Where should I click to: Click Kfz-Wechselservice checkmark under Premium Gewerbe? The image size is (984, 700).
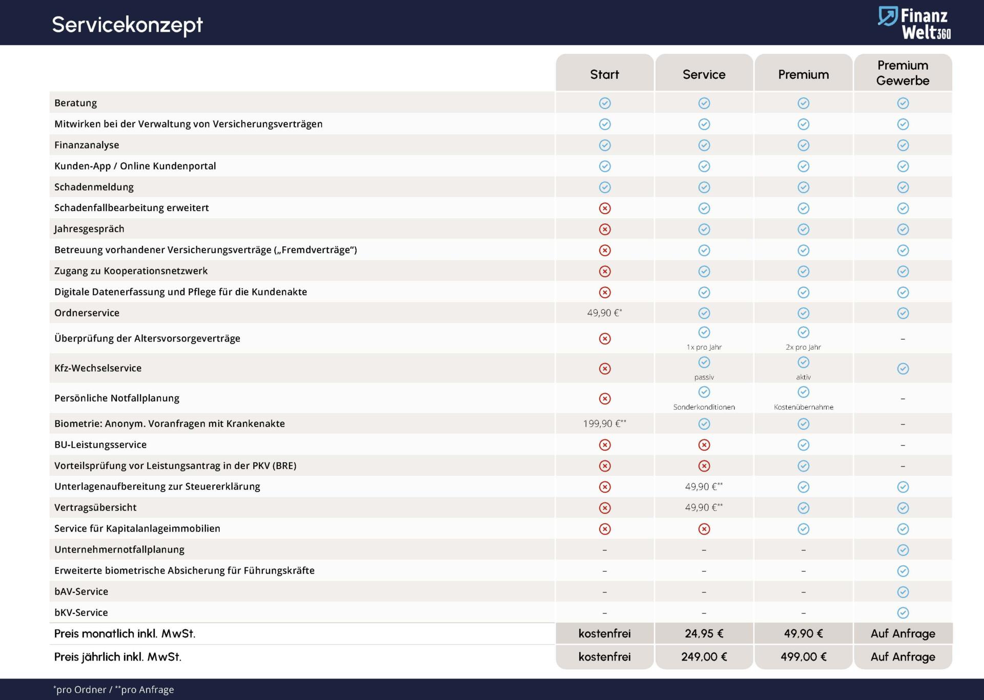point(903,369)
